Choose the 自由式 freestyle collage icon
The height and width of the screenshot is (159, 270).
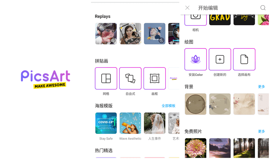130,78
